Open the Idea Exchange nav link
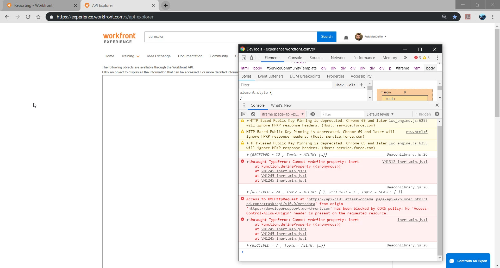 click(159, 56)
